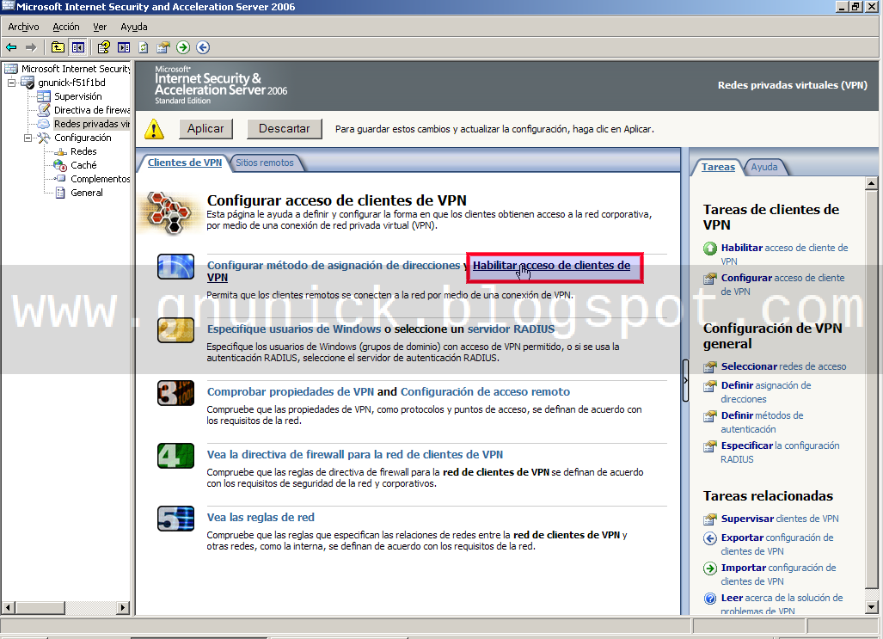Select Redes under Configuración
Viewport: 883px width, 639px height.
point(83,151)
